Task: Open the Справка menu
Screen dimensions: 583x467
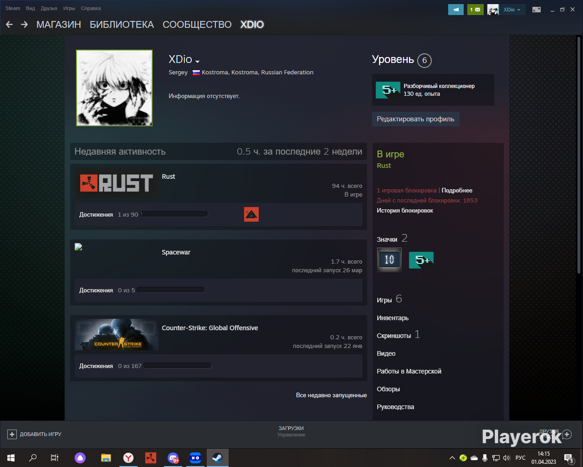Action: click(90, 8)
